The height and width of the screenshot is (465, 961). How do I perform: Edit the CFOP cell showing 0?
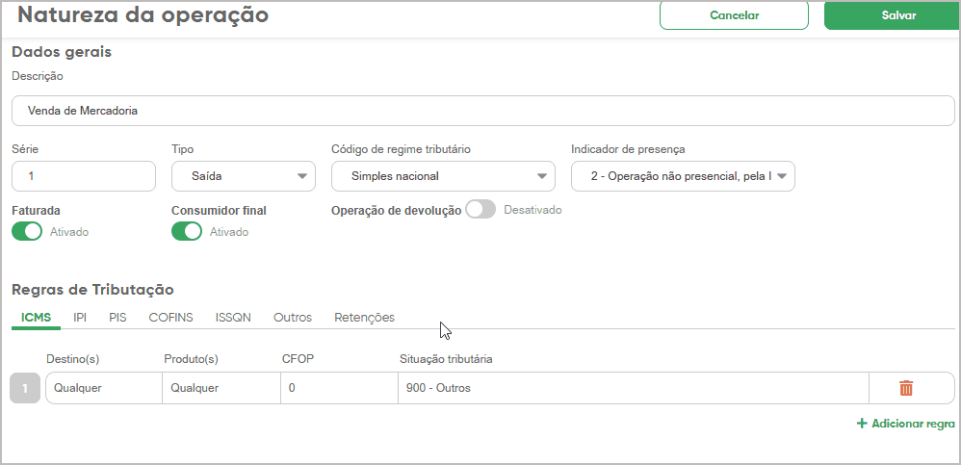point(340,388)
